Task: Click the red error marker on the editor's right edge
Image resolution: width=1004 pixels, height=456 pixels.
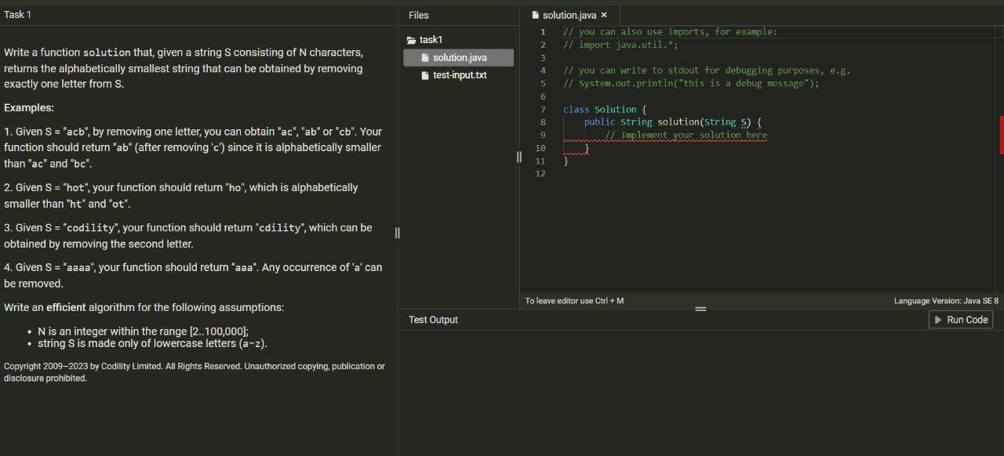Action: pyautogui.click(x=1002, y=135)
